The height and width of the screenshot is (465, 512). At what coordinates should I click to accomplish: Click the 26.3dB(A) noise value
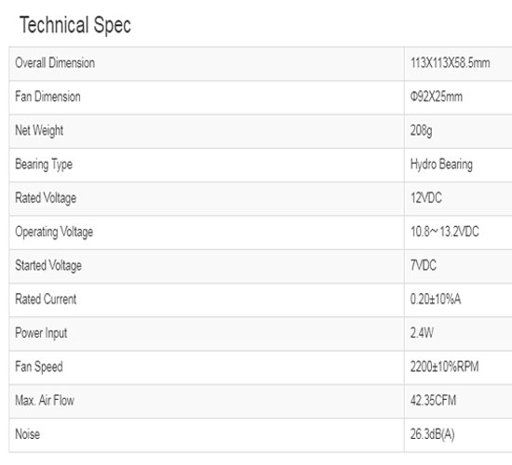[x=432, y=434]
